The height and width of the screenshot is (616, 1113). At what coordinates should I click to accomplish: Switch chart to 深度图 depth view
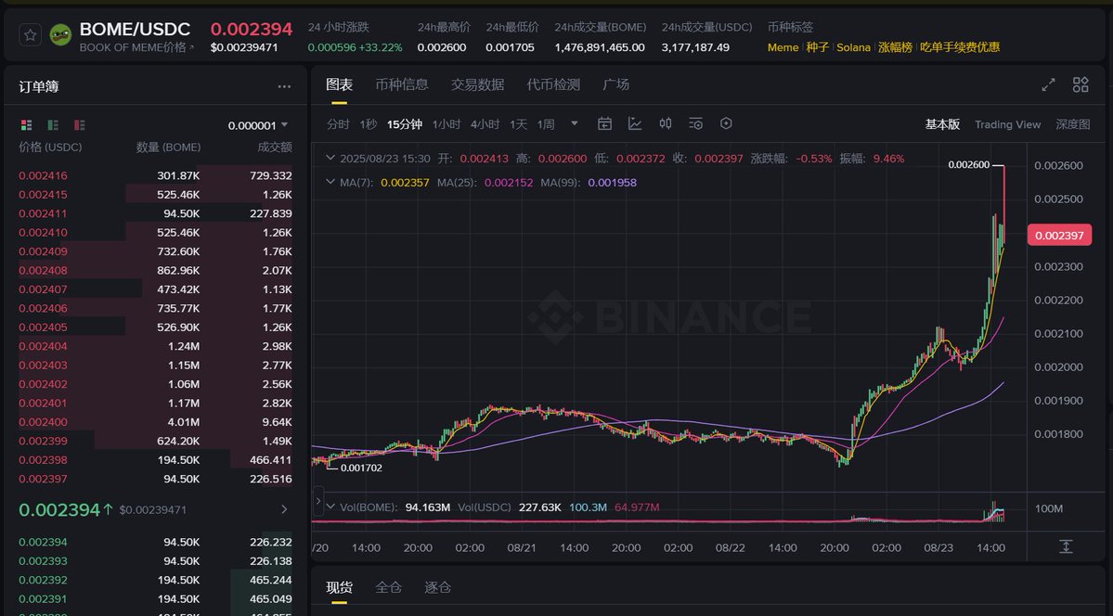point(1072,124)
